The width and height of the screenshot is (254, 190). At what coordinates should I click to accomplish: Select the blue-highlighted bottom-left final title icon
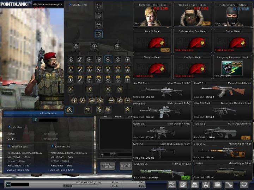coord(69,110)
